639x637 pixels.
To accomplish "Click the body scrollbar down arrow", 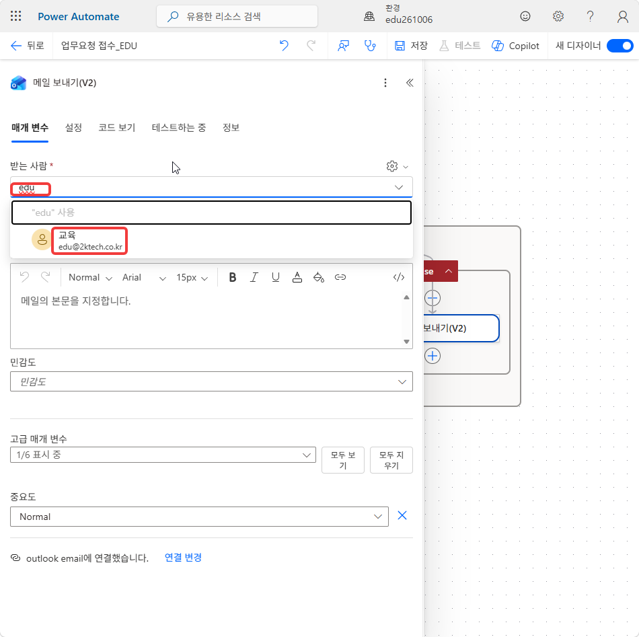I will pos(406,342).
